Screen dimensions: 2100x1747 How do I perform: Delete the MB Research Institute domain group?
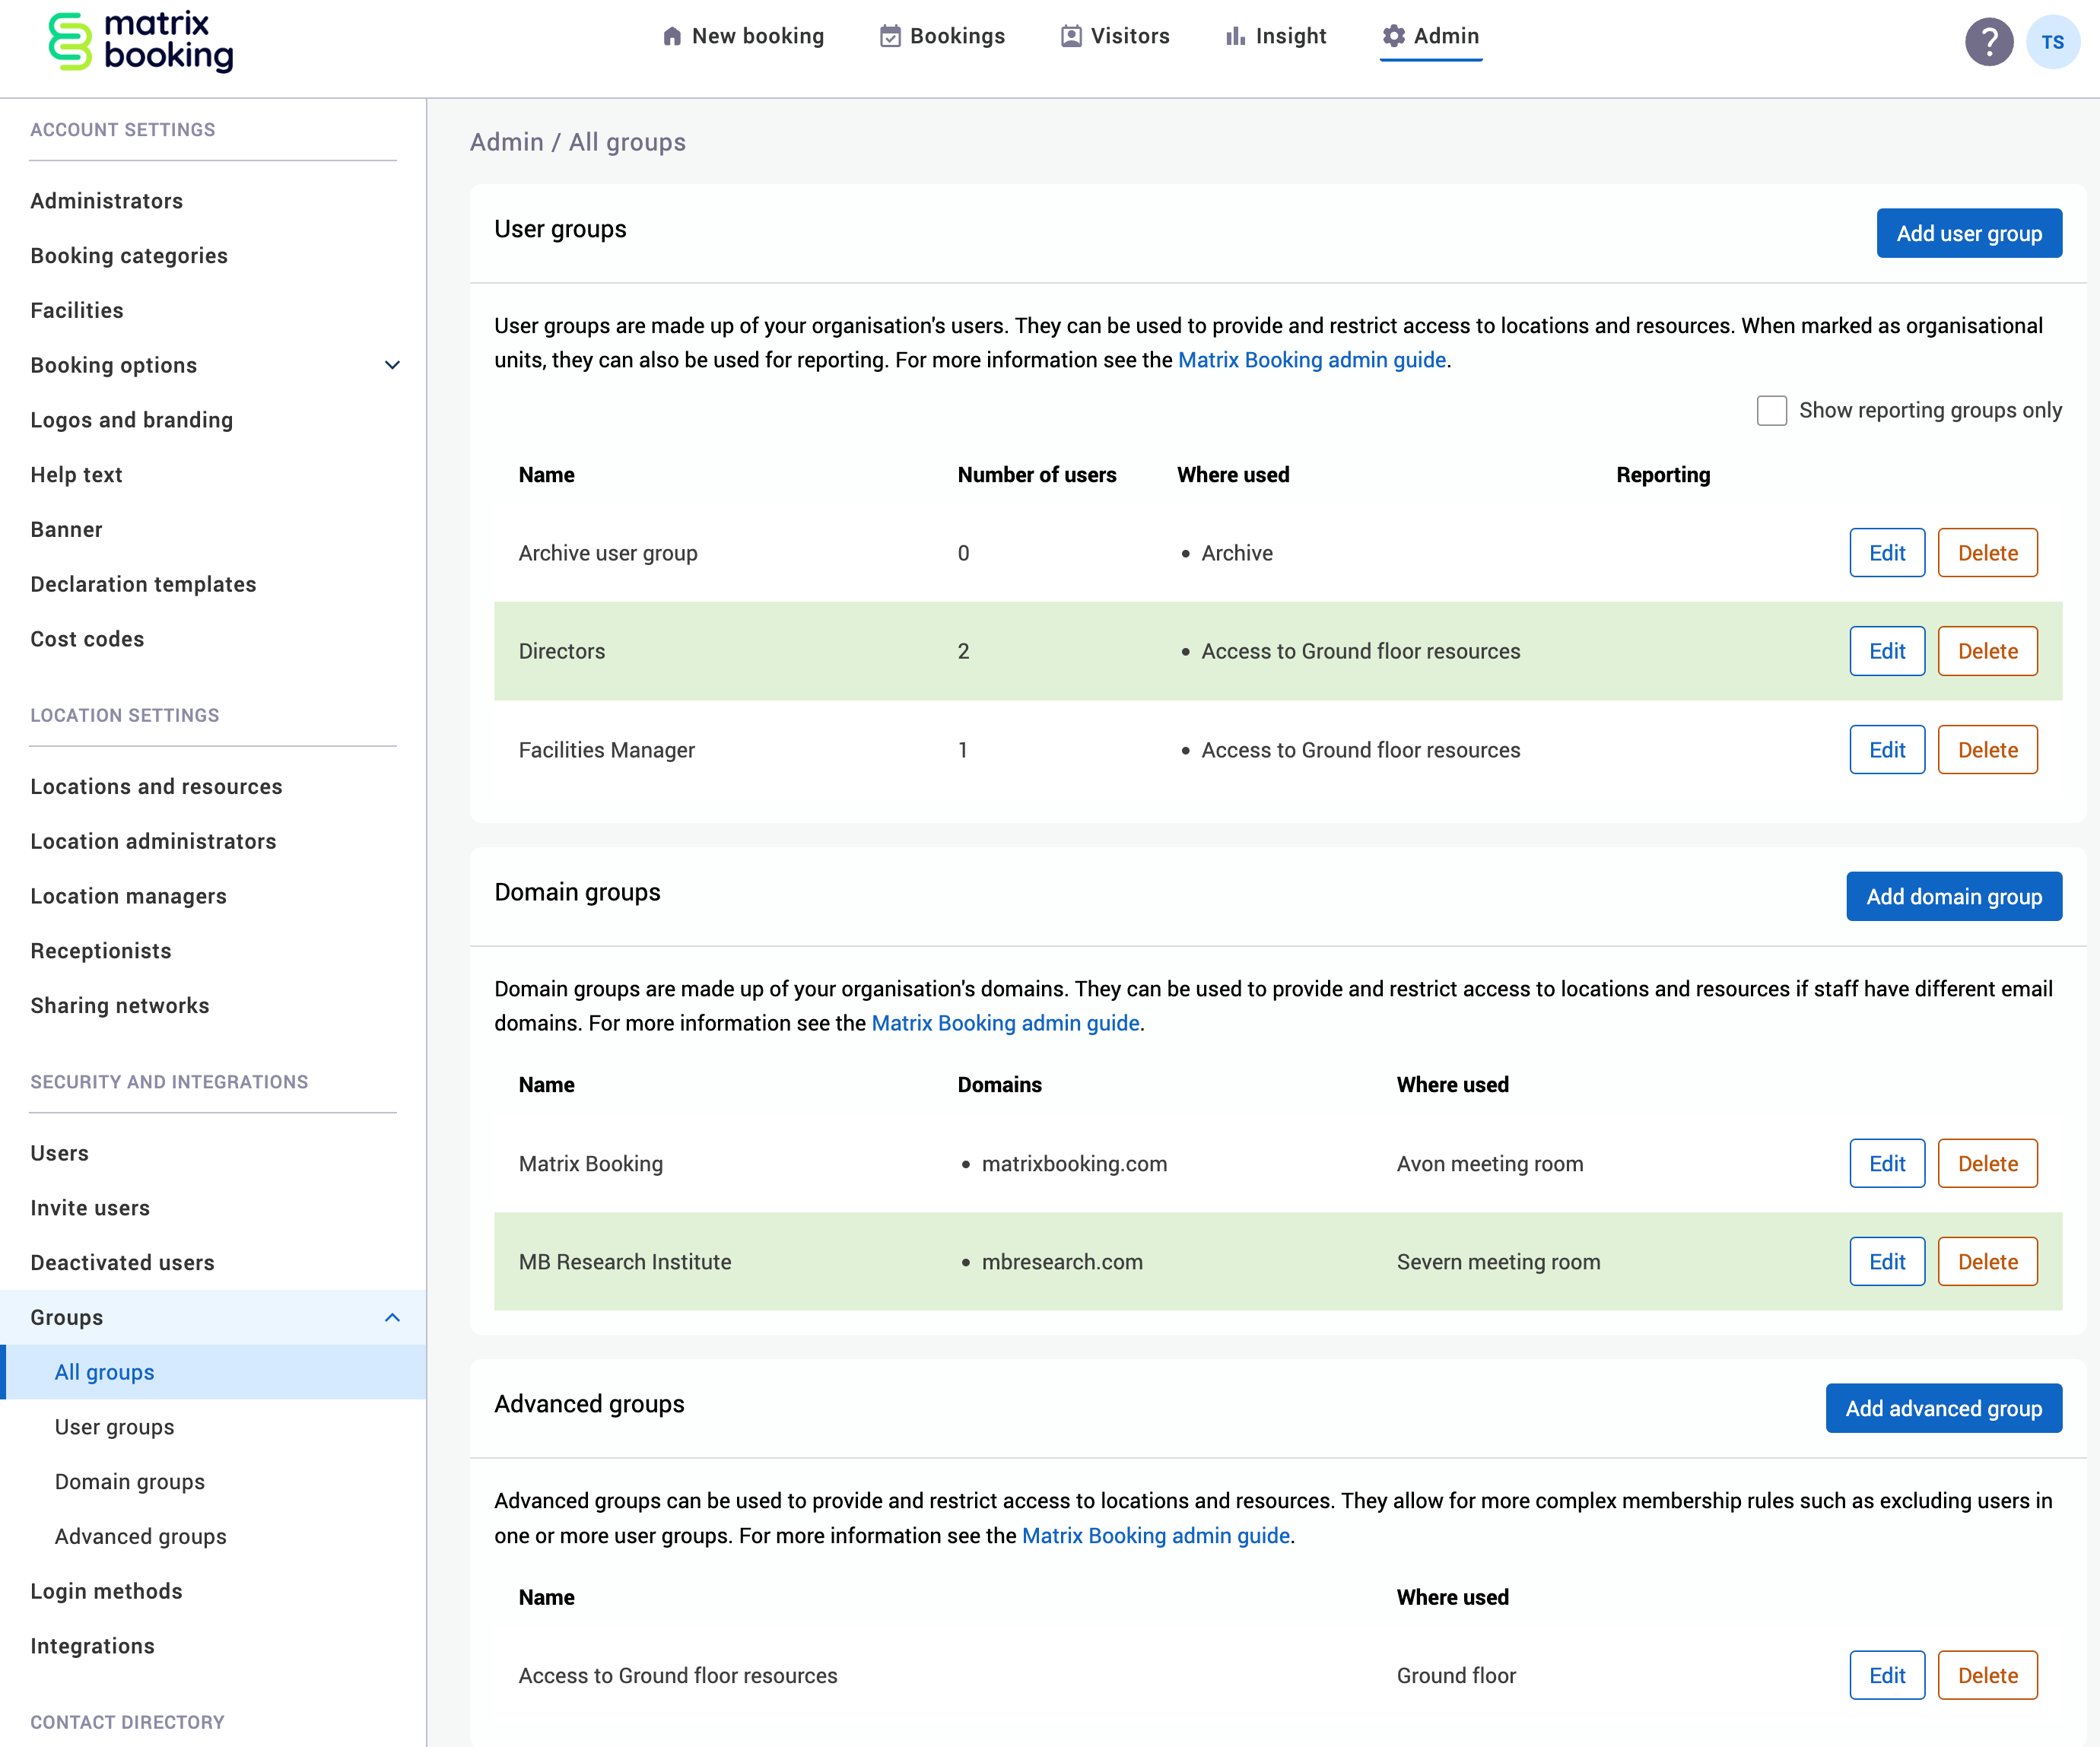(1987, 1261)
